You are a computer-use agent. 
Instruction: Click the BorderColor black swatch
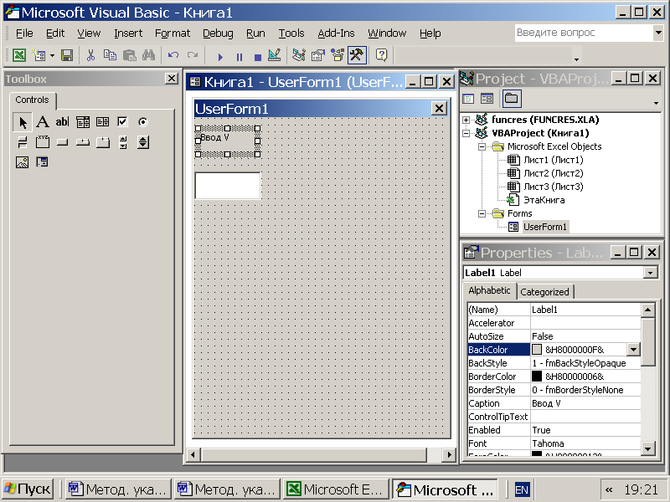(x=537, y=376)
